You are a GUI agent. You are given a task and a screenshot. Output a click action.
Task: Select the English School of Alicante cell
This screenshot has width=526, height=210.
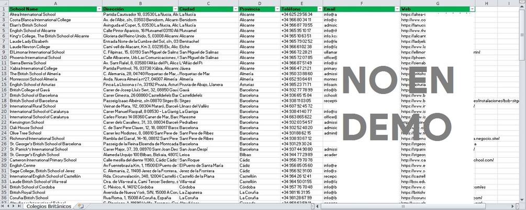click(x=55, y=30)
